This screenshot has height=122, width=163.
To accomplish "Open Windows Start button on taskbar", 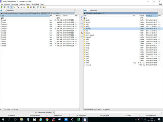I will pos(3,119).
